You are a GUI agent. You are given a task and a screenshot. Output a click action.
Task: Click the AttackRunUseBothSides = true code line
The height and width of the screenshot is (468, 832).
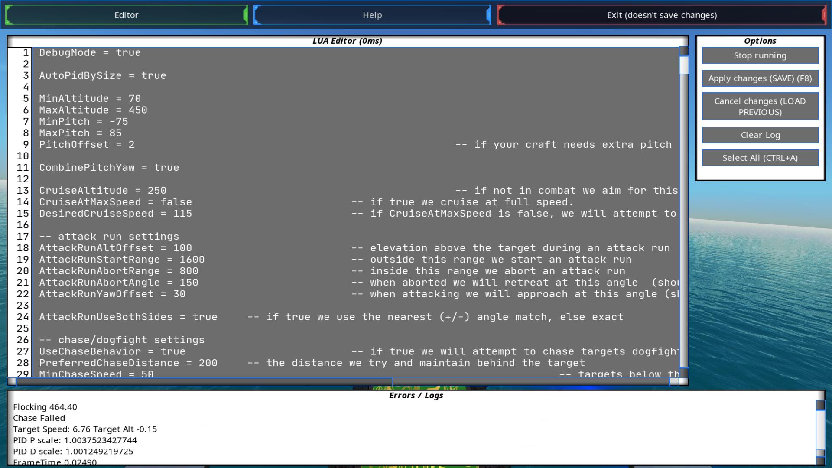coord(128,317)
